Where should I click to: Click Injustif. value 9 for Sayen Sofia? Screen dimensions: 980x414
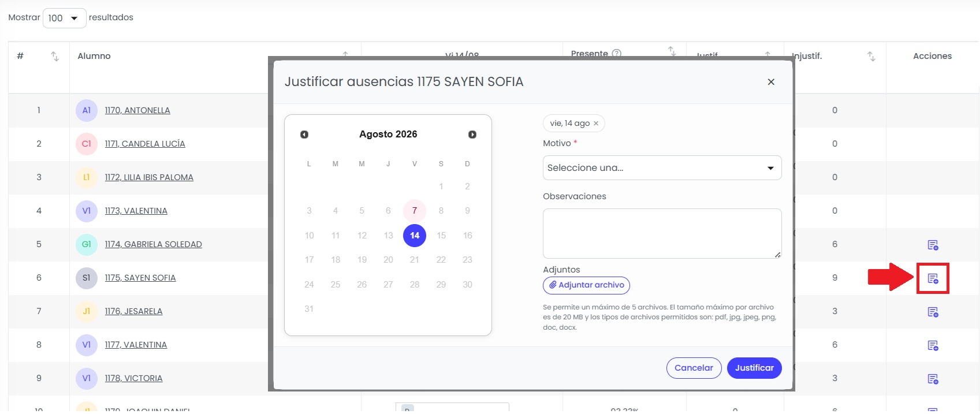834,278
